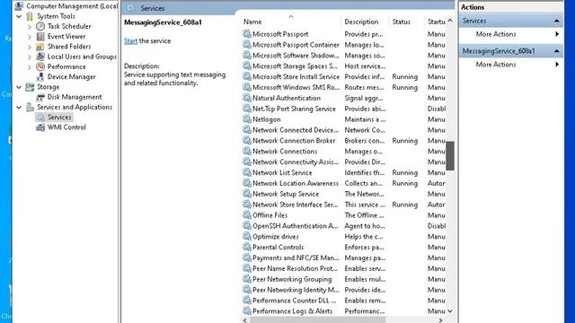
Task: Expand the Task Scheduler node
Action: click(x=30, y=26)
